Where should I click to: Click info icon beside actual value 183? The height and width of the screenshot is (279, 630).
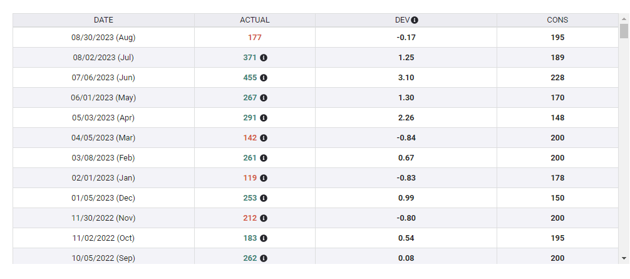pyautogui.click(x=264, y=238)
